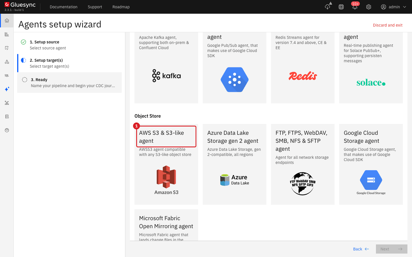Select Azure Data Lake Storage gen 2 agent
The image size is (412, 257).
235,164
